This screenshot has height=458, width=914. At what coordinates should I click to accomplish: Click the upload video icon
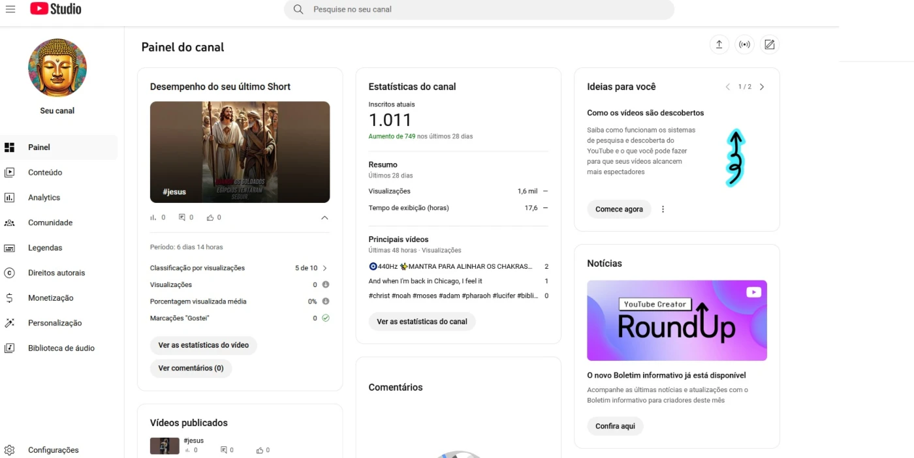coord(719,44)
